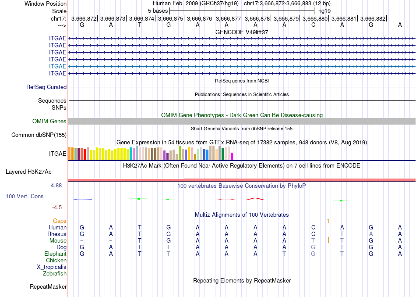Open the OMIM Gene Phenotypes track title
416x297 pixels.
(242, 115)
